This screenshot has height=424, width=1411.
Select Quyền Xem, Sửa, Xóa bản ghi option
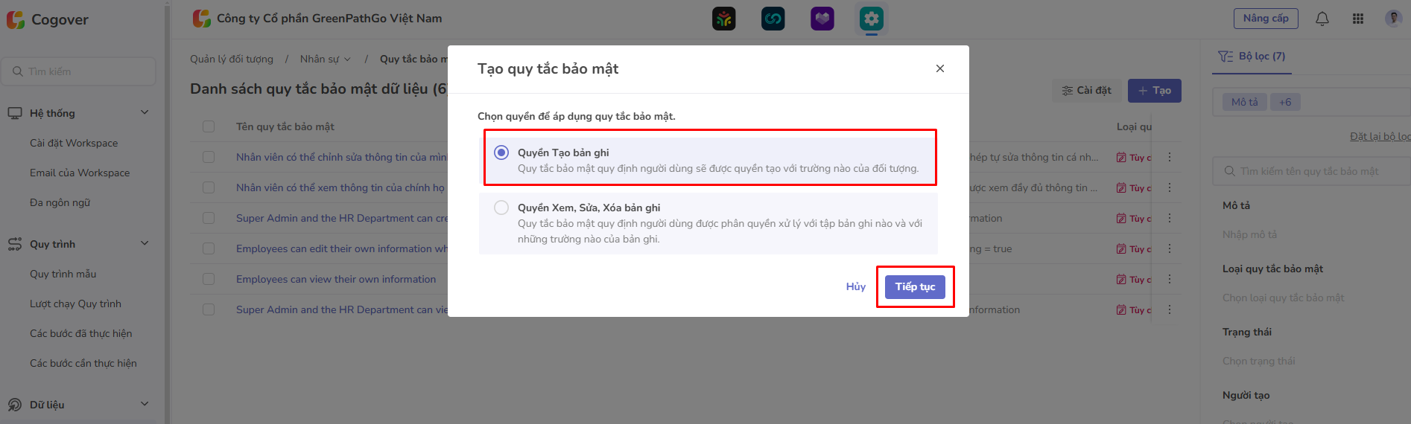tap(501, 208)
